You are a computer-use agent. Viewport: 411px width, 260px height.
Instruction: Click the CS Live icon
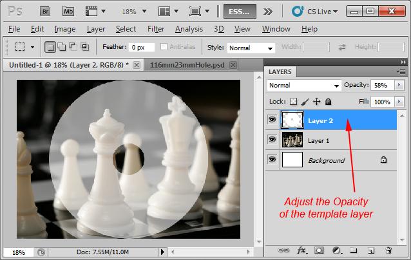click(x=298, y=12)
